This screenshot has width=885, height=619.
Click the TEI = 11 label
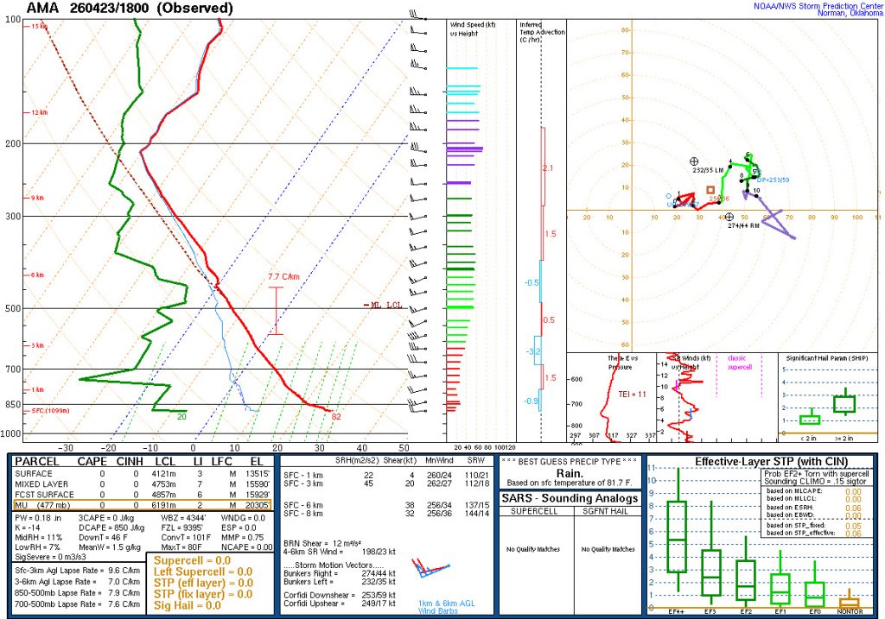coord(632,394)
